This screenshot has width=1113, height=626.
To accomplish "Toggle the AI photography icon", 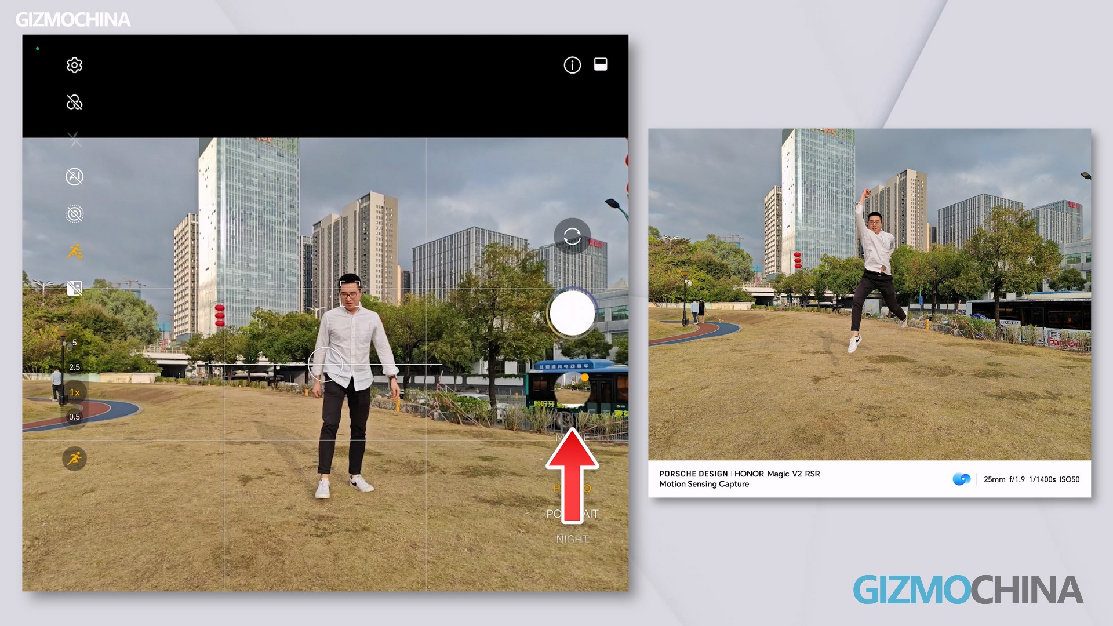I will [x=74, y=176].
